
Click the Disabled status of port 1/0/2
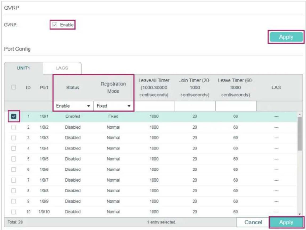(73, 127)
